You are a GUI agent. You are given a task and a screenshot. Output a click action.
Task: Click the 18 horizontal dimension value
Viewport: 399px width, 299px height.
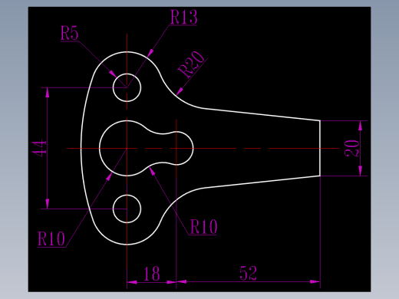pyautogui.click(x=152, y=274)
